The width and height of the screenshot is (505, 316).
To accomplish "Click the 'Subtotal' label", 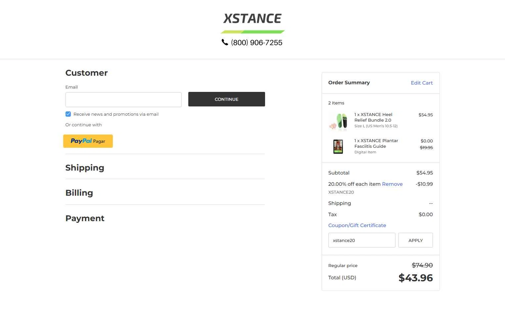I will pyautogui.click(x=339, y=173).
